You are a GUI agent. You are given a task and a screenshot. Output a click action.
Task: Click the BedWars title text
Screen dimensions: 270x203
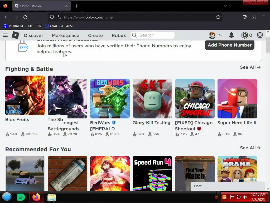[x=103, y=126]
